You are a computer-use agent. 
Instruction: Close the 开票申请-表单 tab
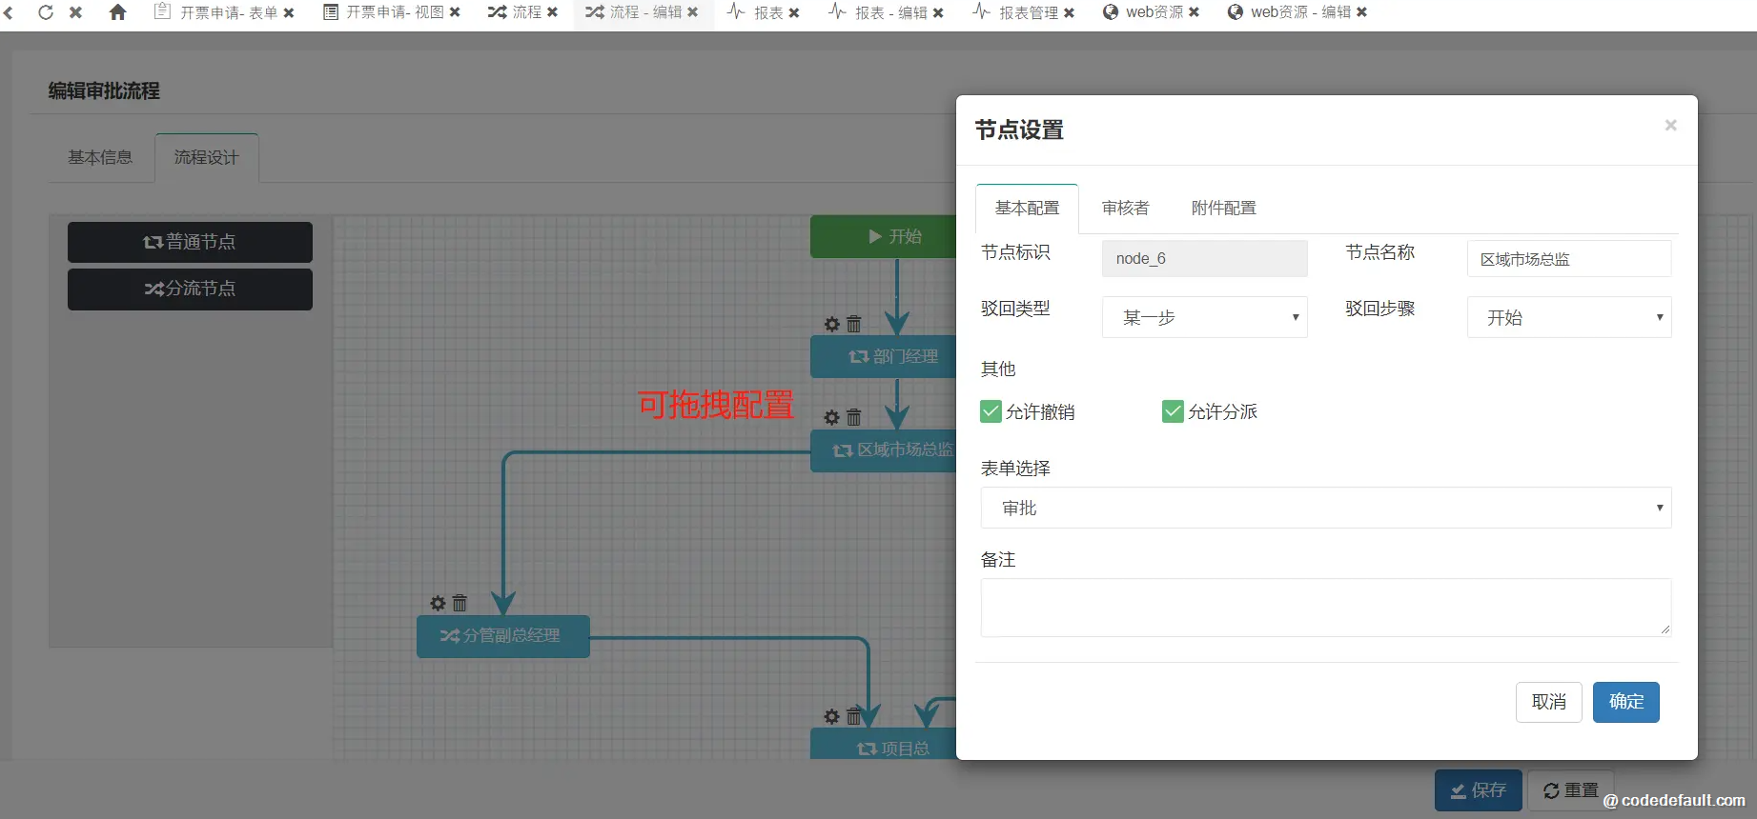tap(289, 12)
